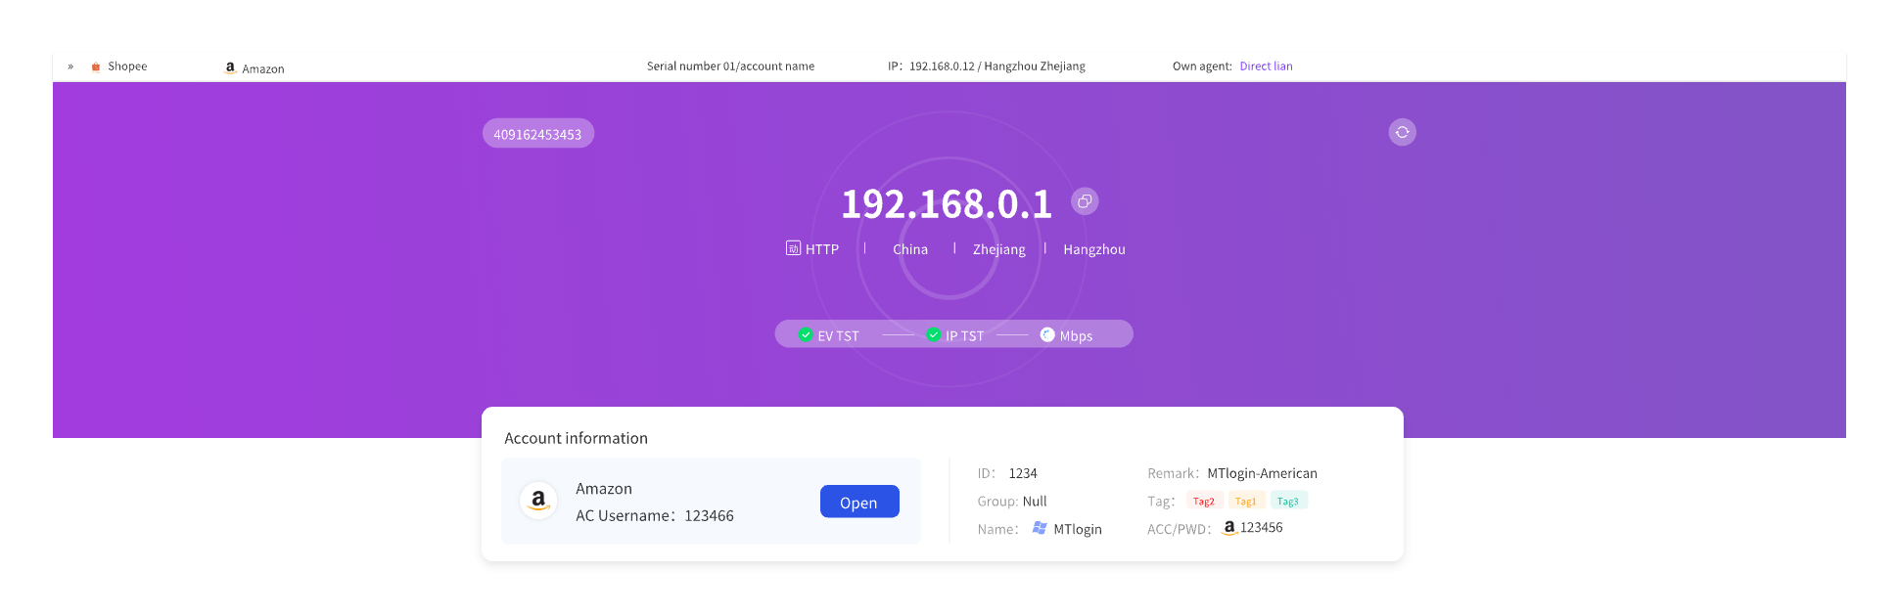Select the teal Tag3 label

(1287, 501)
